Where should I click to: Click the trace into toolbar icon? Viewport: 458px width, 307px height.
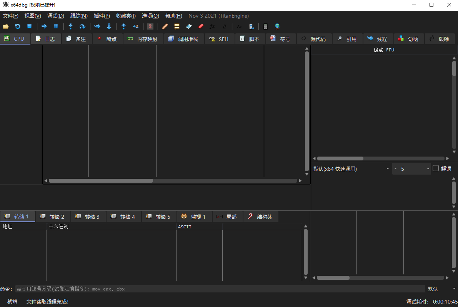click(x=97, y=26)
